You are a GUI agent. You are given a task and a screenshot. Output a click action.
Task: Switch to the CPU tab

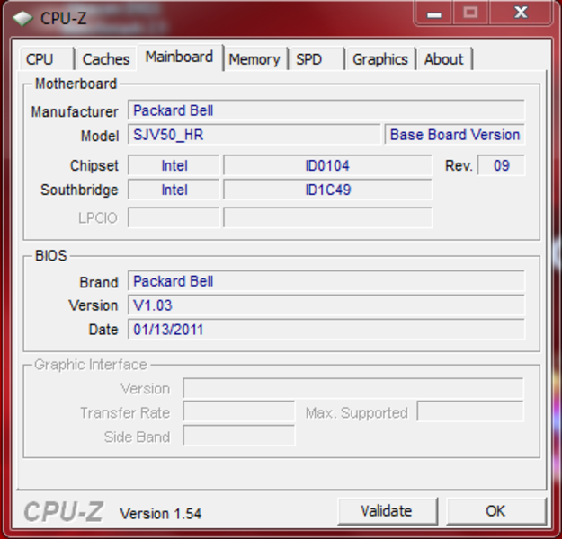pyautogui.click(x=47, y=58)
